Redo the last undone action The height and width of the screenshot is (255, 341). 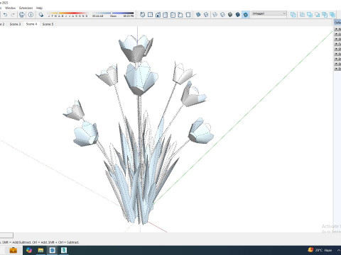13,15
